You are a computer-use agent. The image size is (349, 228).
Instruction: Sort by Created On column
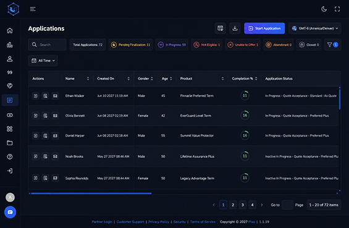[128, 78]
